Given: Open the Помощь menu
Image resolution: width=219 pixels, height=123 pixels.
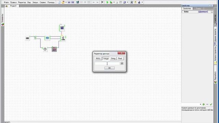Looking at the screenshot, I should [51, 2].
